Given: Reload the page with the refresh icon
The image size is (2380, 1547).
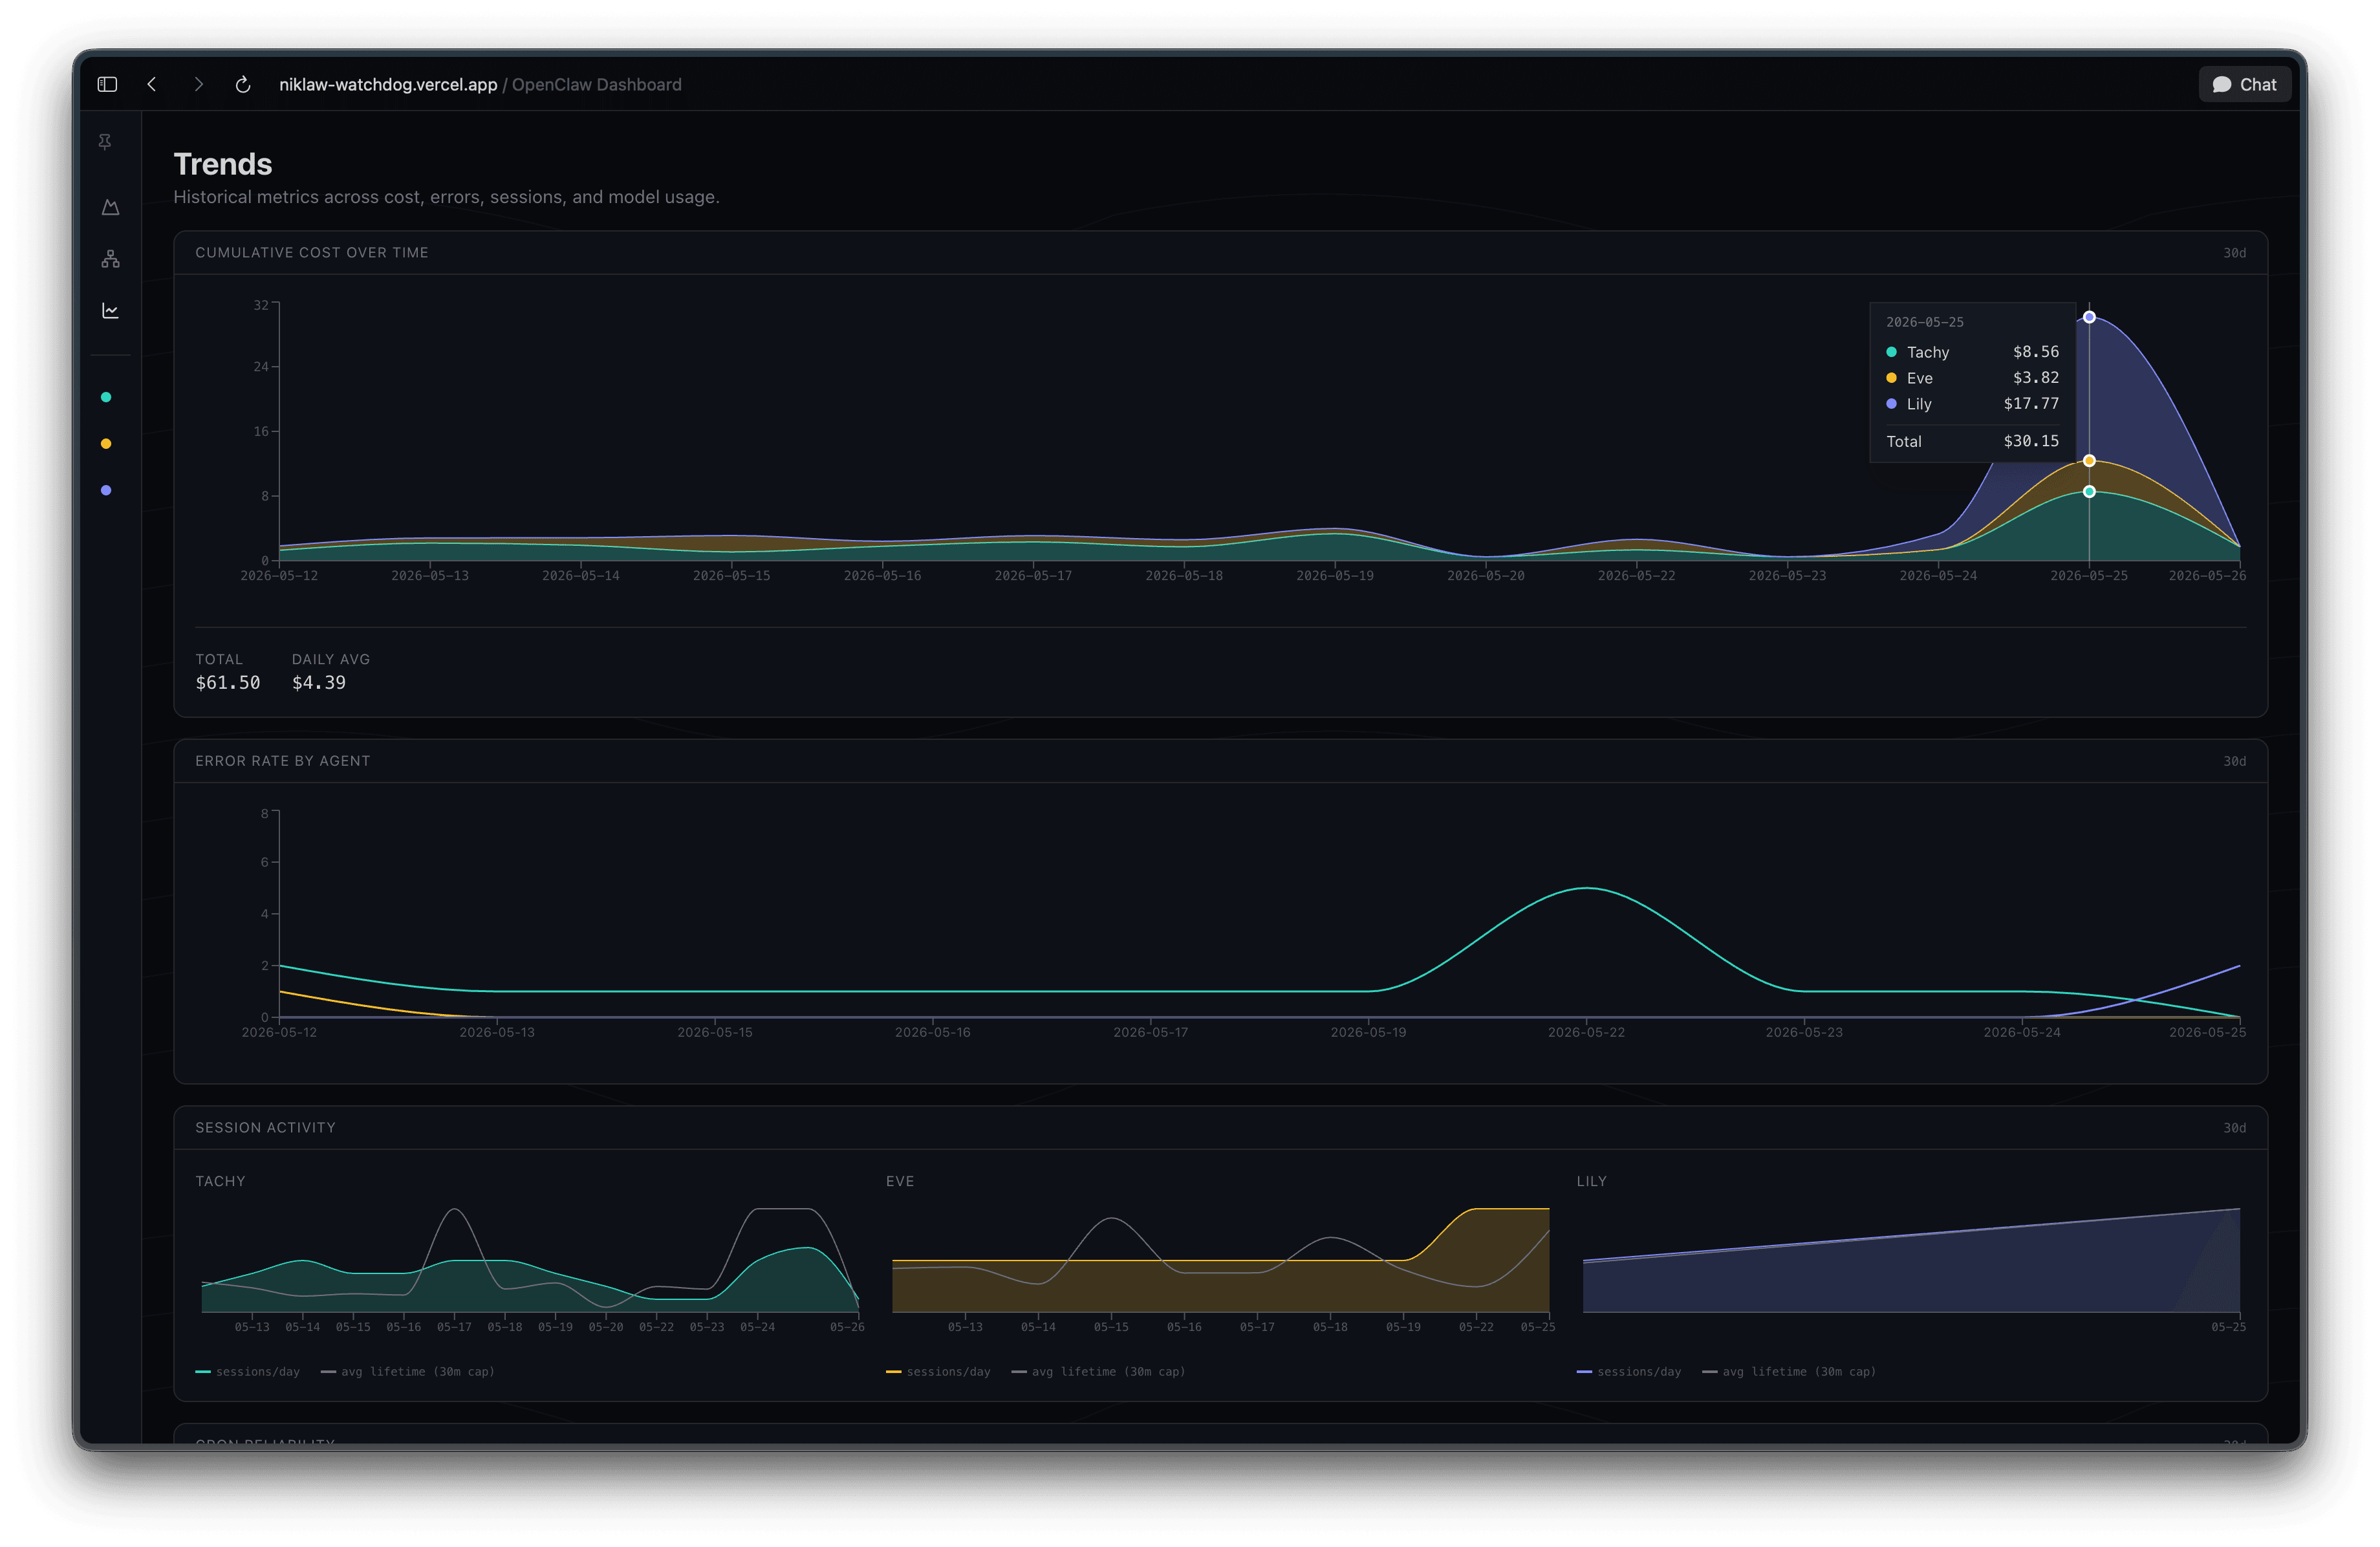Looking at the screenshot, I should (243, 85).
